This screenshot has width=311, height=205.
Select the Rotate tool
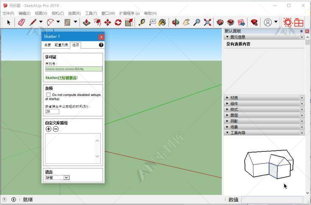click(x=118, y=22)
